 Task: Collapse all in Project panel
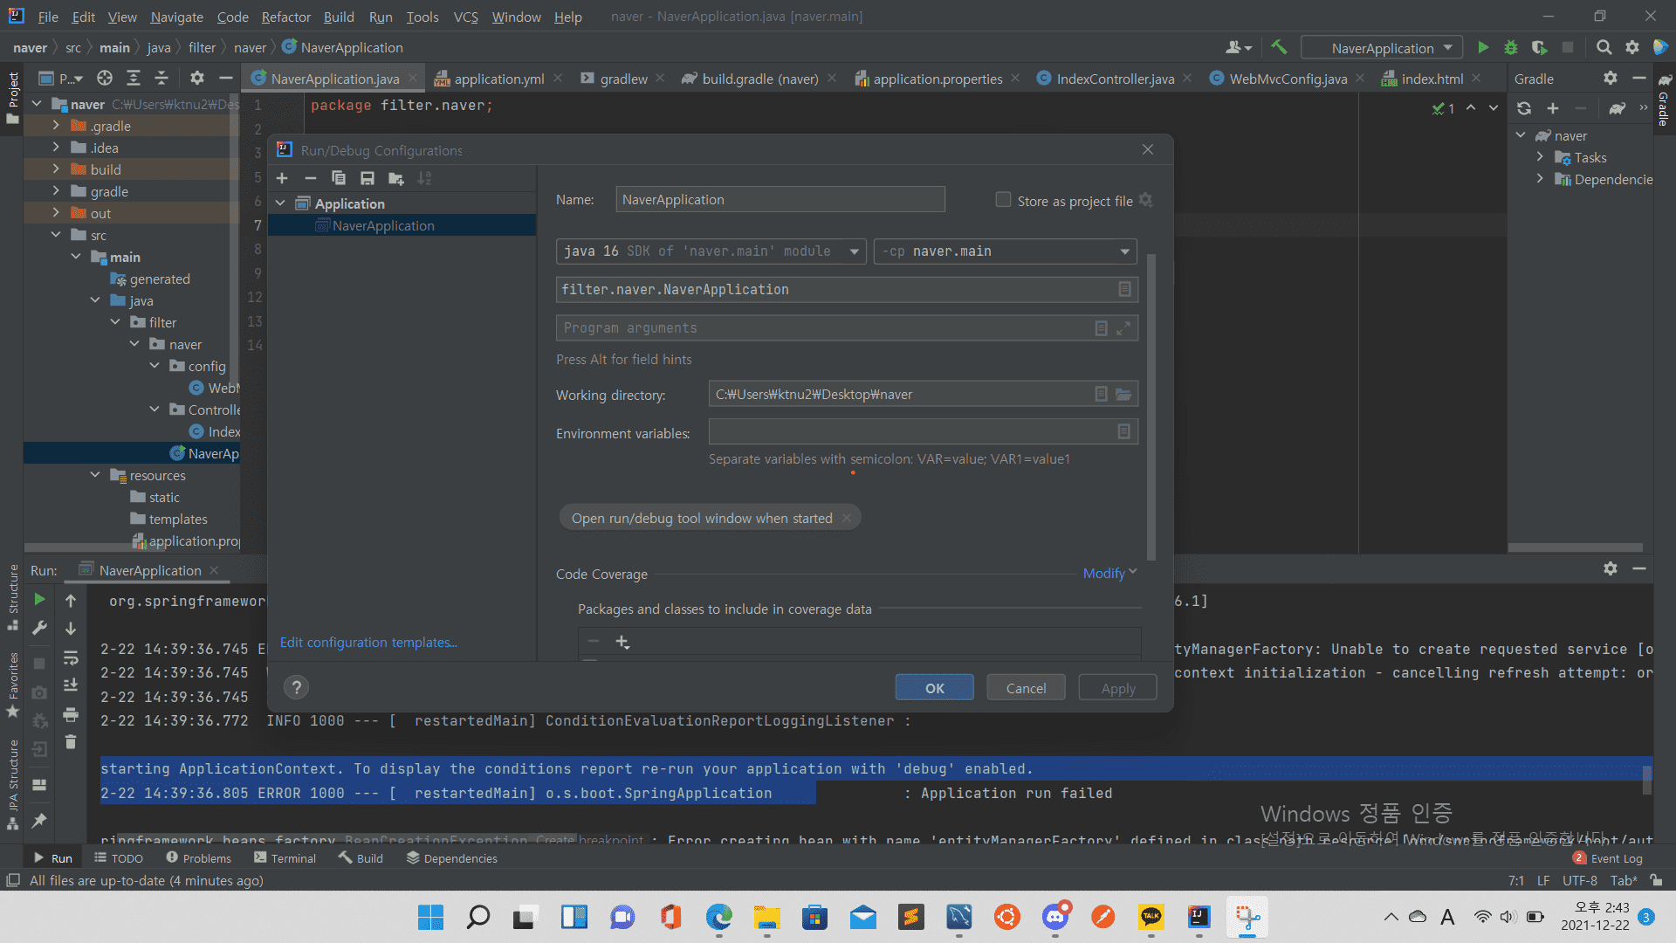(x=161, y=79)
